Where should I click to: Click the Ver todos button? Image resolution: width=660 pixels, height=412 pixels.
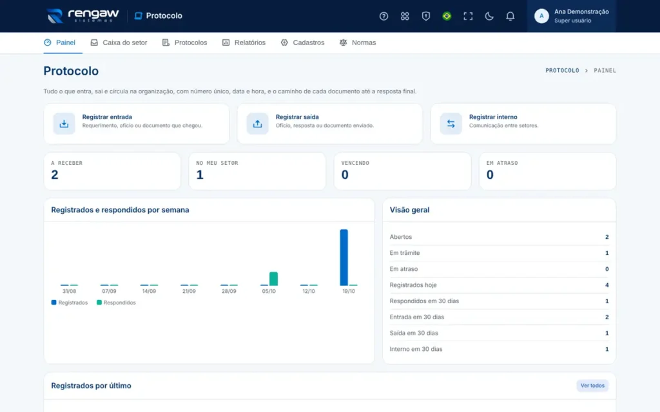pyautogui.click(x=592, y=386)
